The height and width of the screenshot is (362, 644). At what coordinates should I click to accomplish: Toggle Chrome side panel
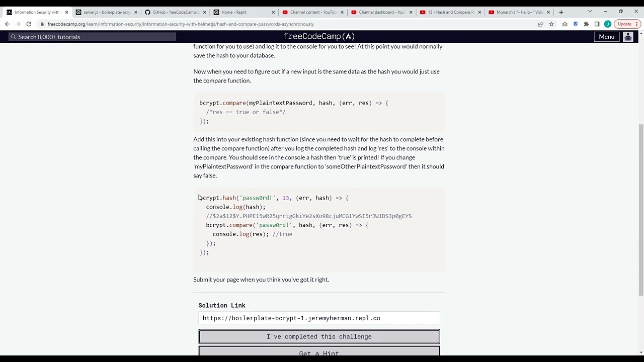coord(597,24)
